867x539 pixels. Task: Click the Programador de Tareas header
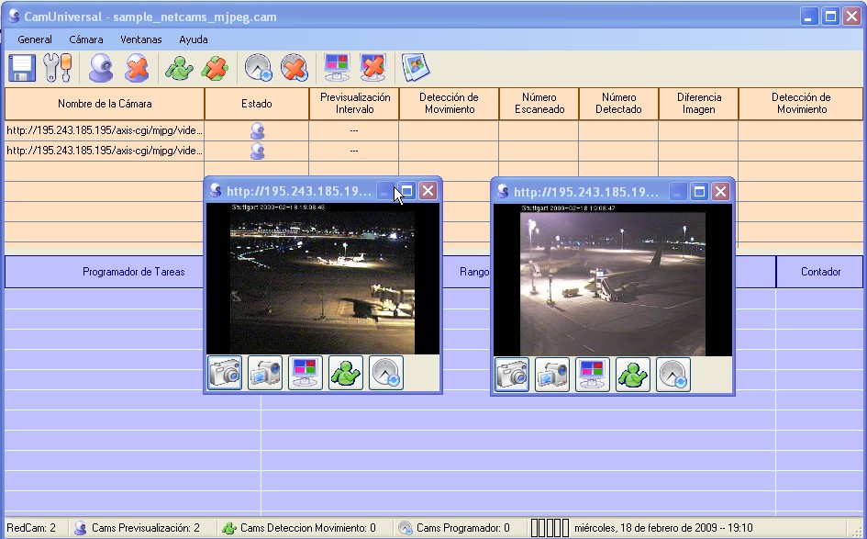(x=133, y=272)
